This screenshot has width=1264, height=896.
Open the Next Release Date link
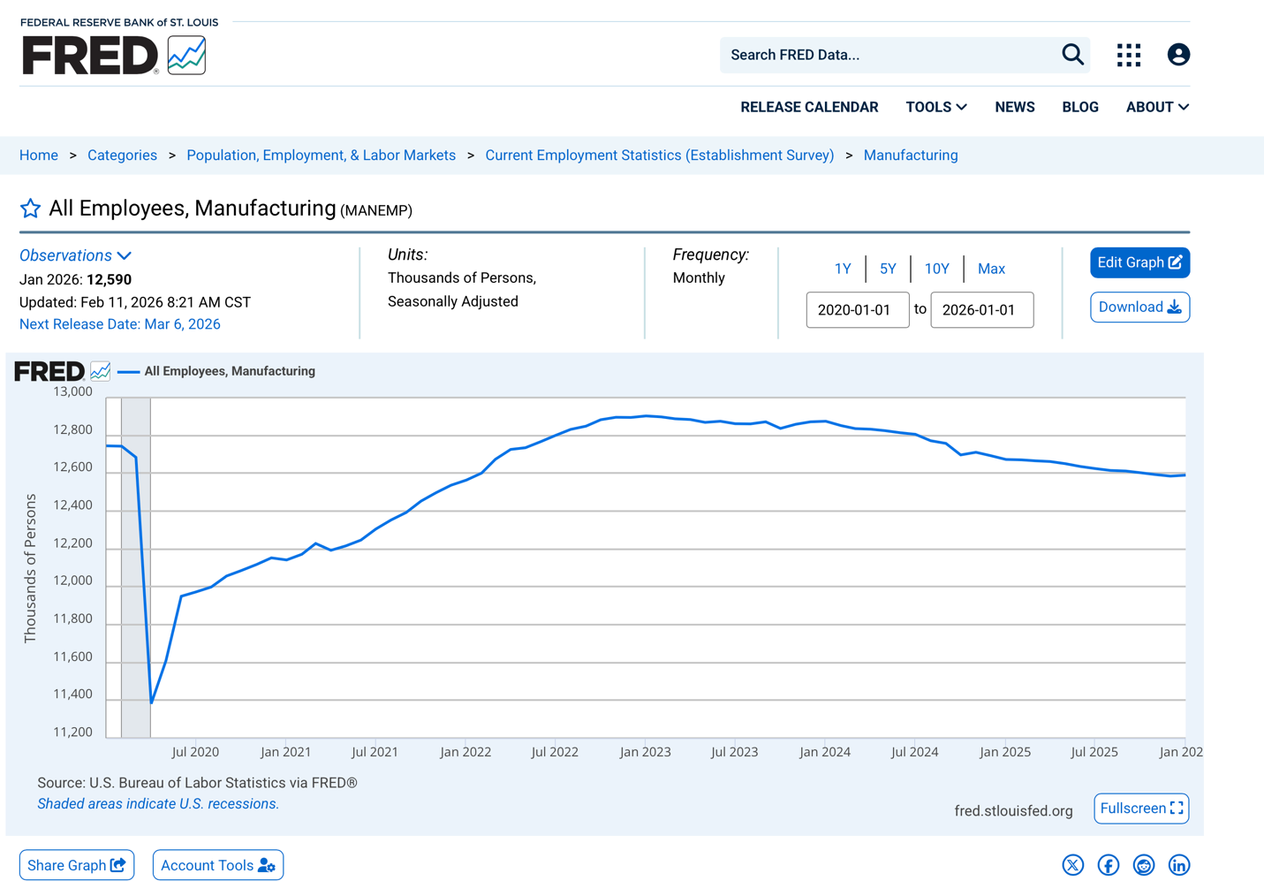tap(120, 324)
